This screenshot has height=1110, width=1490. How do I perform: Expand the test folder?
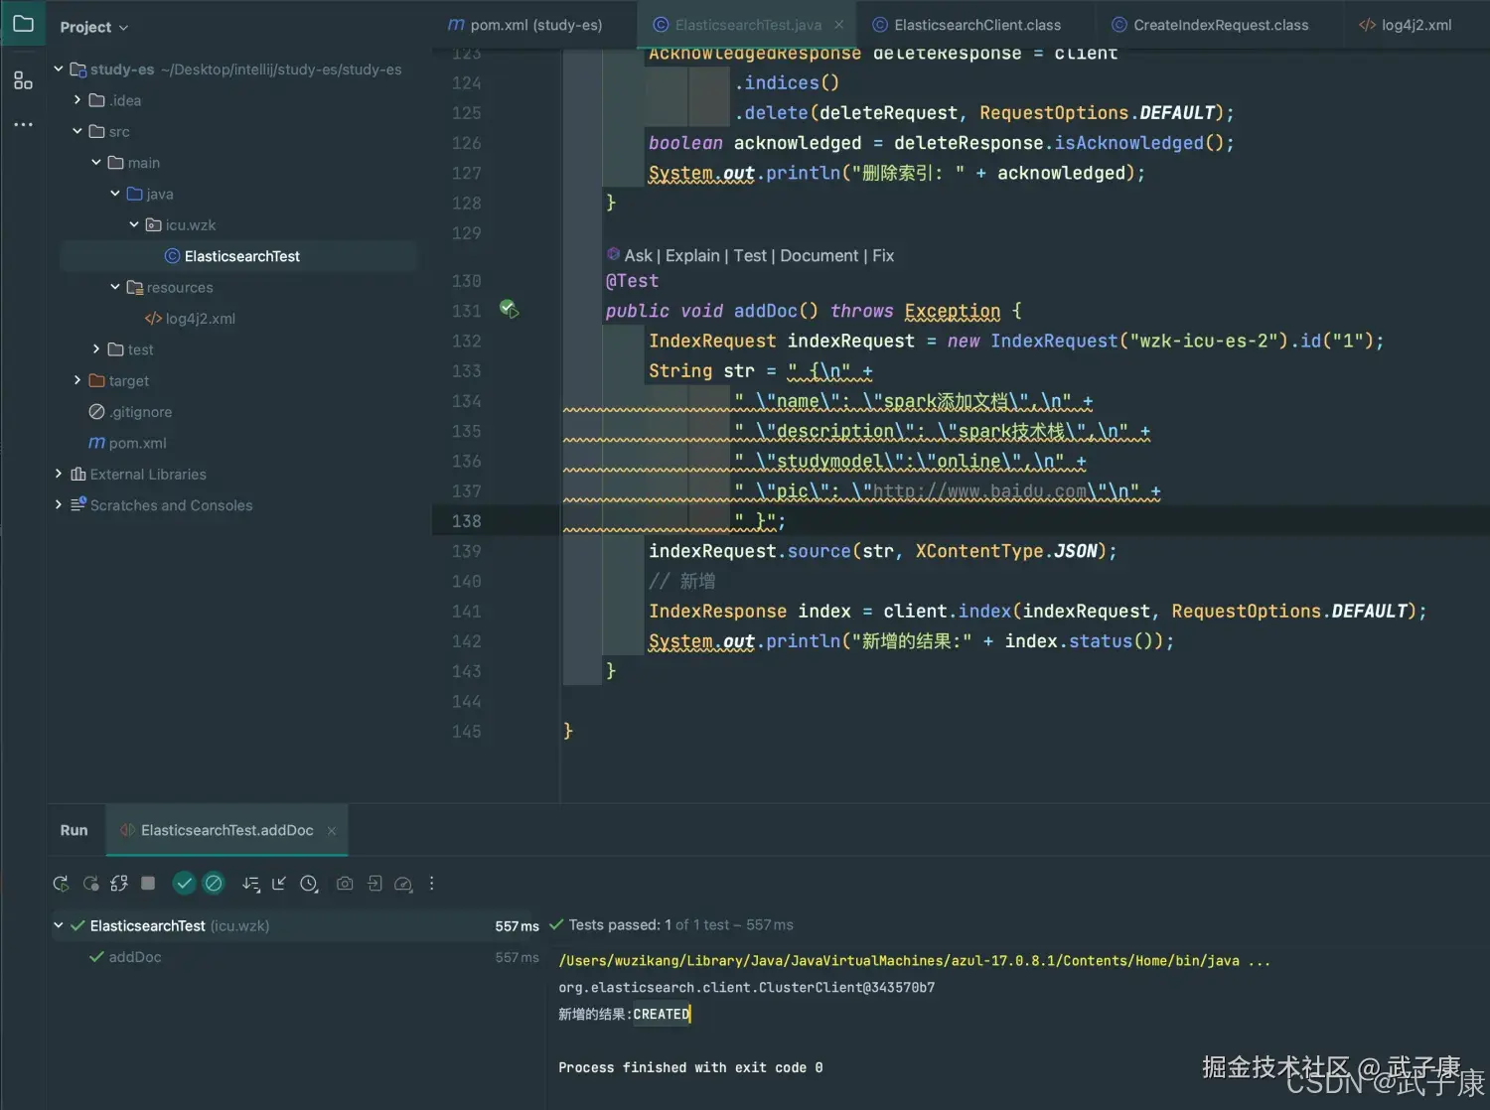94,348
